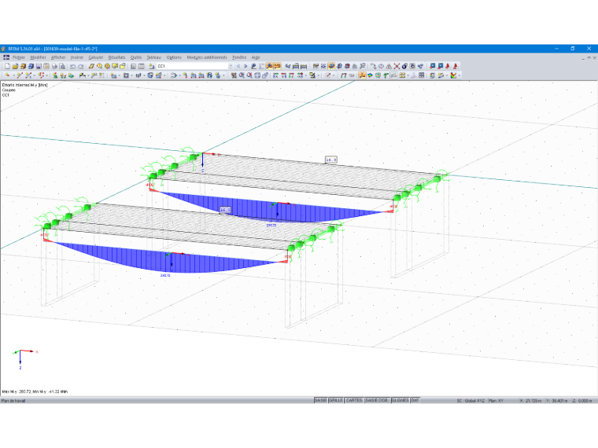This screenshot has height=448, width=598.
Task: Click the first table view icon
Action: tap(133, 66)
